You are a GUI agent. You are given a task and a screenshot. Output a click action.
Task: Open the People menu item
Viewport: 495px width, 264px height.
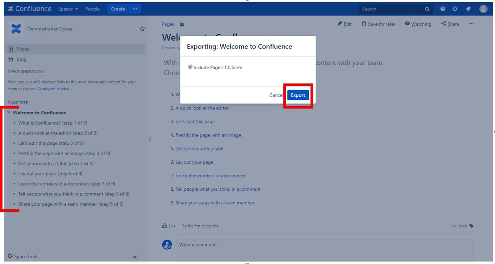coord(92,9)
